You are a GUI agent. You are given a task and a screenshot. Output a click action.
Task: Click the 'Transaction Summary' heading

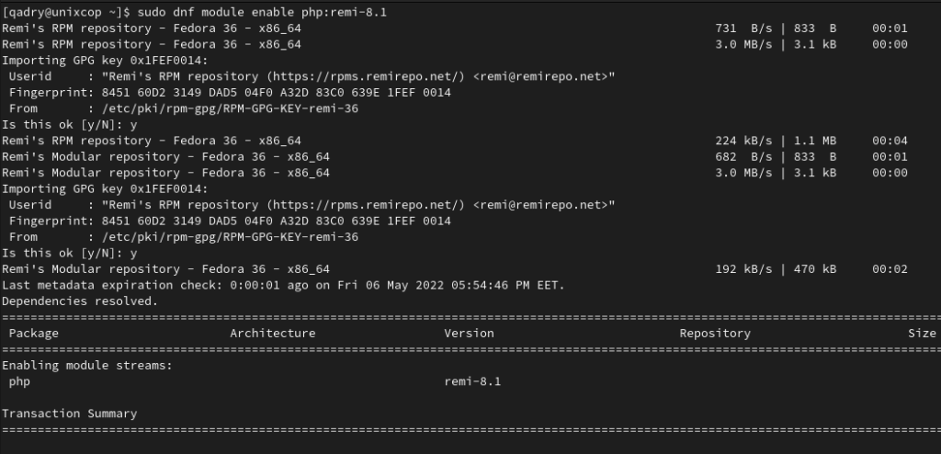(70, 414)
